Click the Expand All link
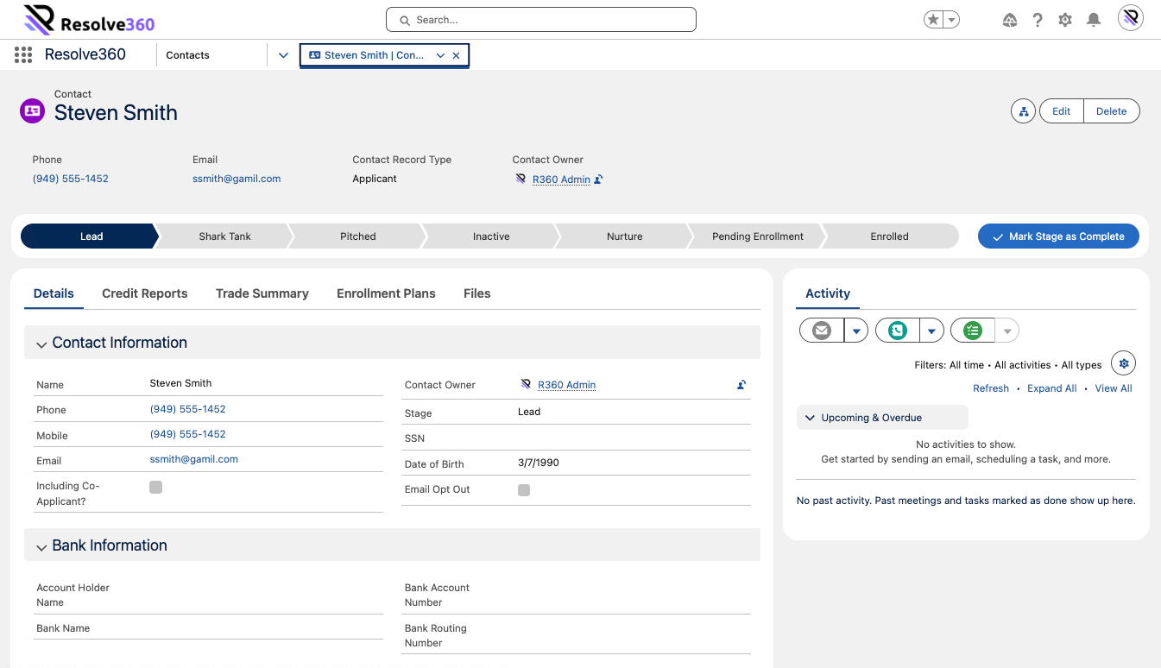Image resolution: width=1161 pixels, height=668 pixels. pyautogui.click(x=1052, y=388)
